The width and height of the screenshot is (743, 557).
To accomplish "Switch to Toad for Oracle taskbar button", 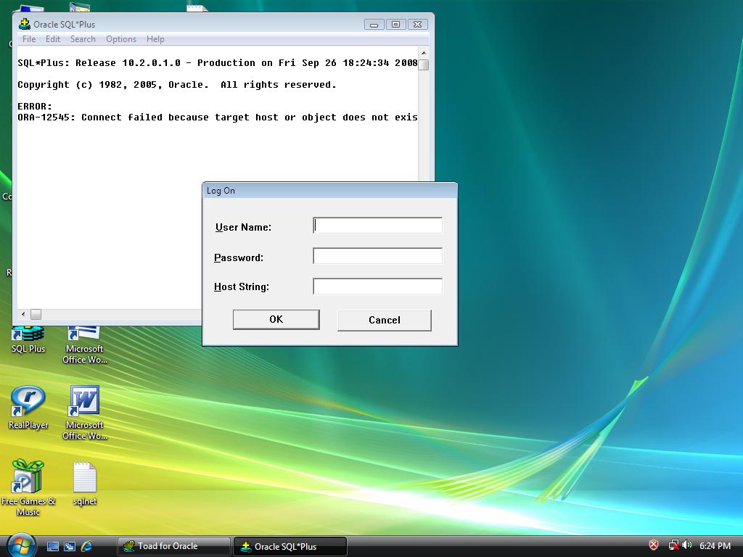I will click(174, 546).
